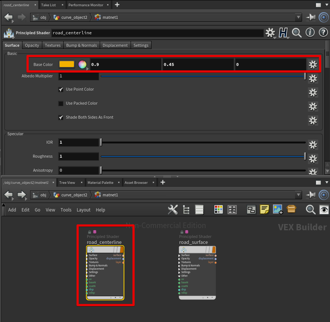Click the Albedo Multiplier gear icon
Screen dimensions: 330x322
click(313, 78)
